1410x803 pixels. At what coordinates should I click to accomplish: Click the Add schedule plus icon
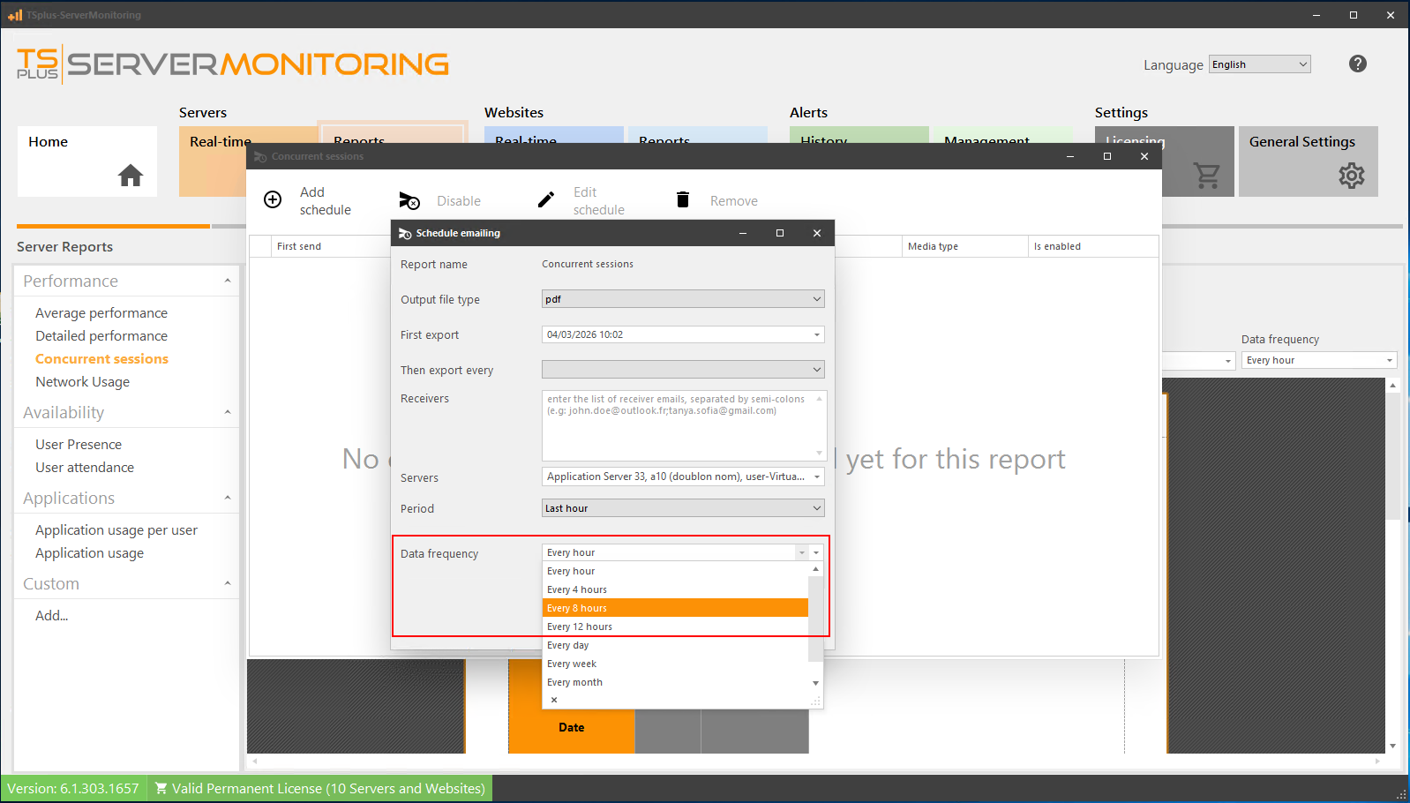click(x=273, y=199)
